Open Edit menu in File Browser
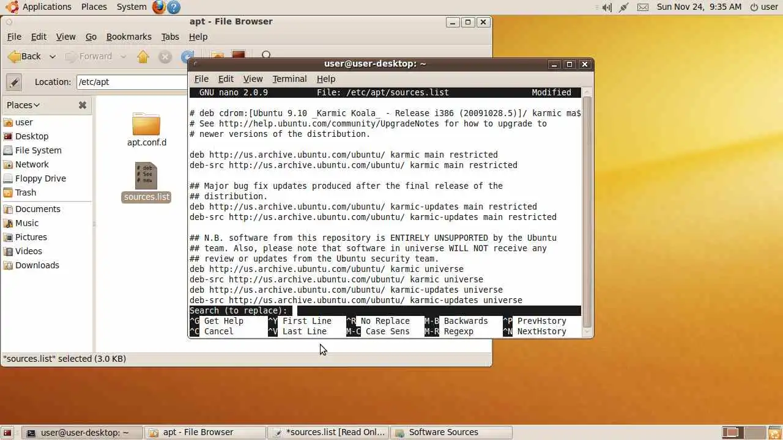The width and height of the screenshot is (783, 440). pos(39,37)
